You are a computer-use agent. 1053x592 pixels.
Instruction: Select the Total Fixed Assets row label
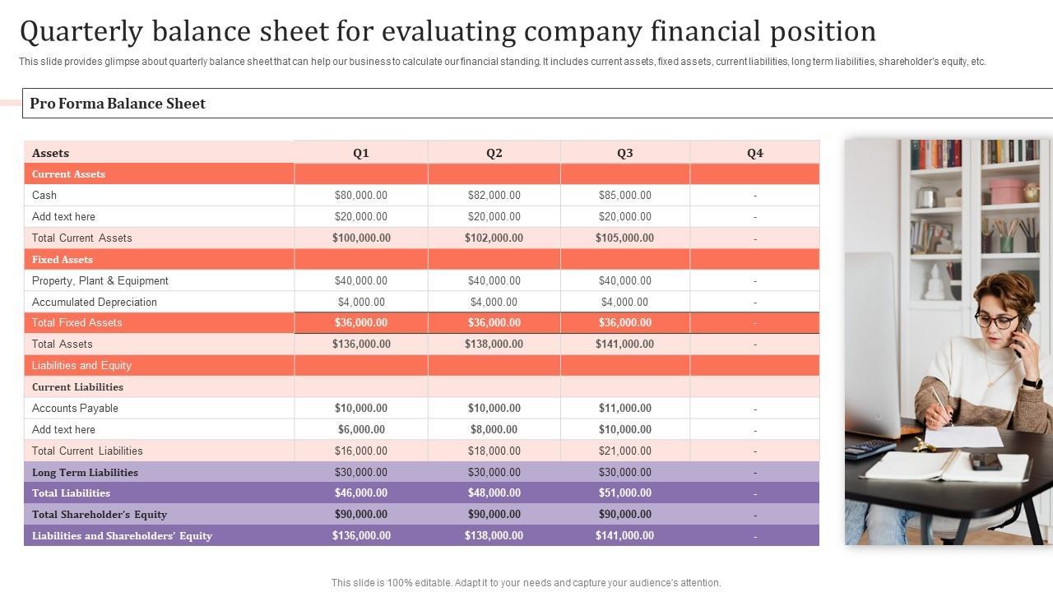tap(77, 323)
